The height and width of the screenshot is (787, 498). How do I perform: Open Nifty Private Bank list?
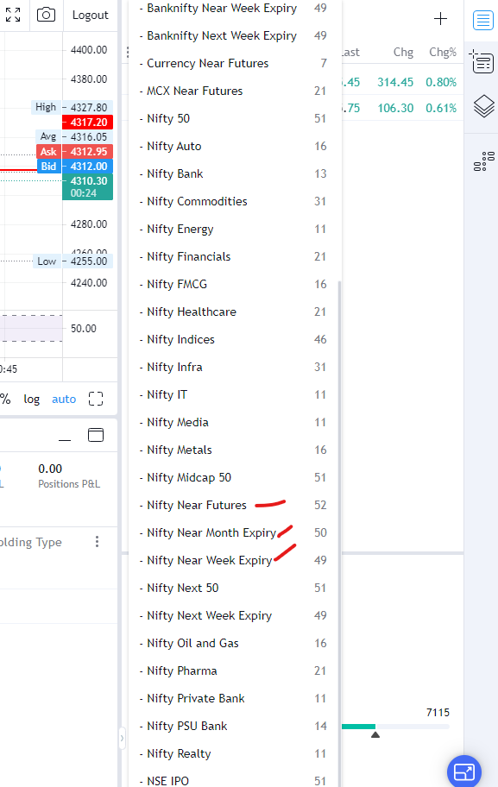point(234,698)
